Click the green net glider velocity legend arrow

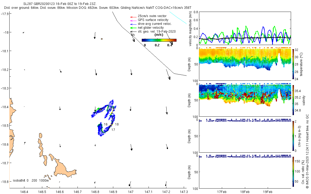tap(133, 28)
